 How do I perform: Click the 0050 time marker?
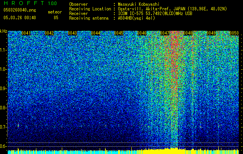[234, 33]
